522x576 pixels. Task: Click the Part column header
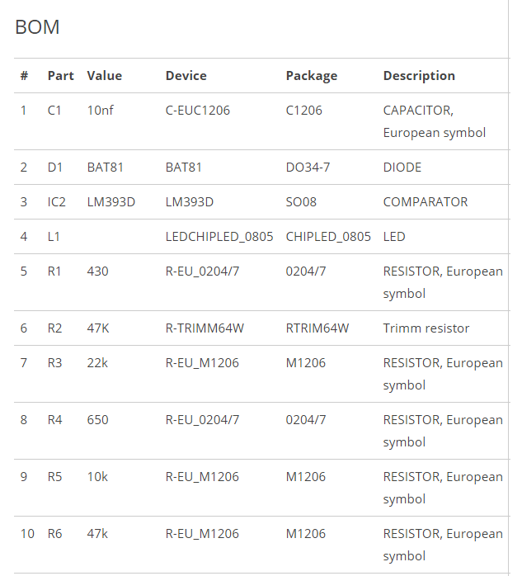tap(60, 76)
